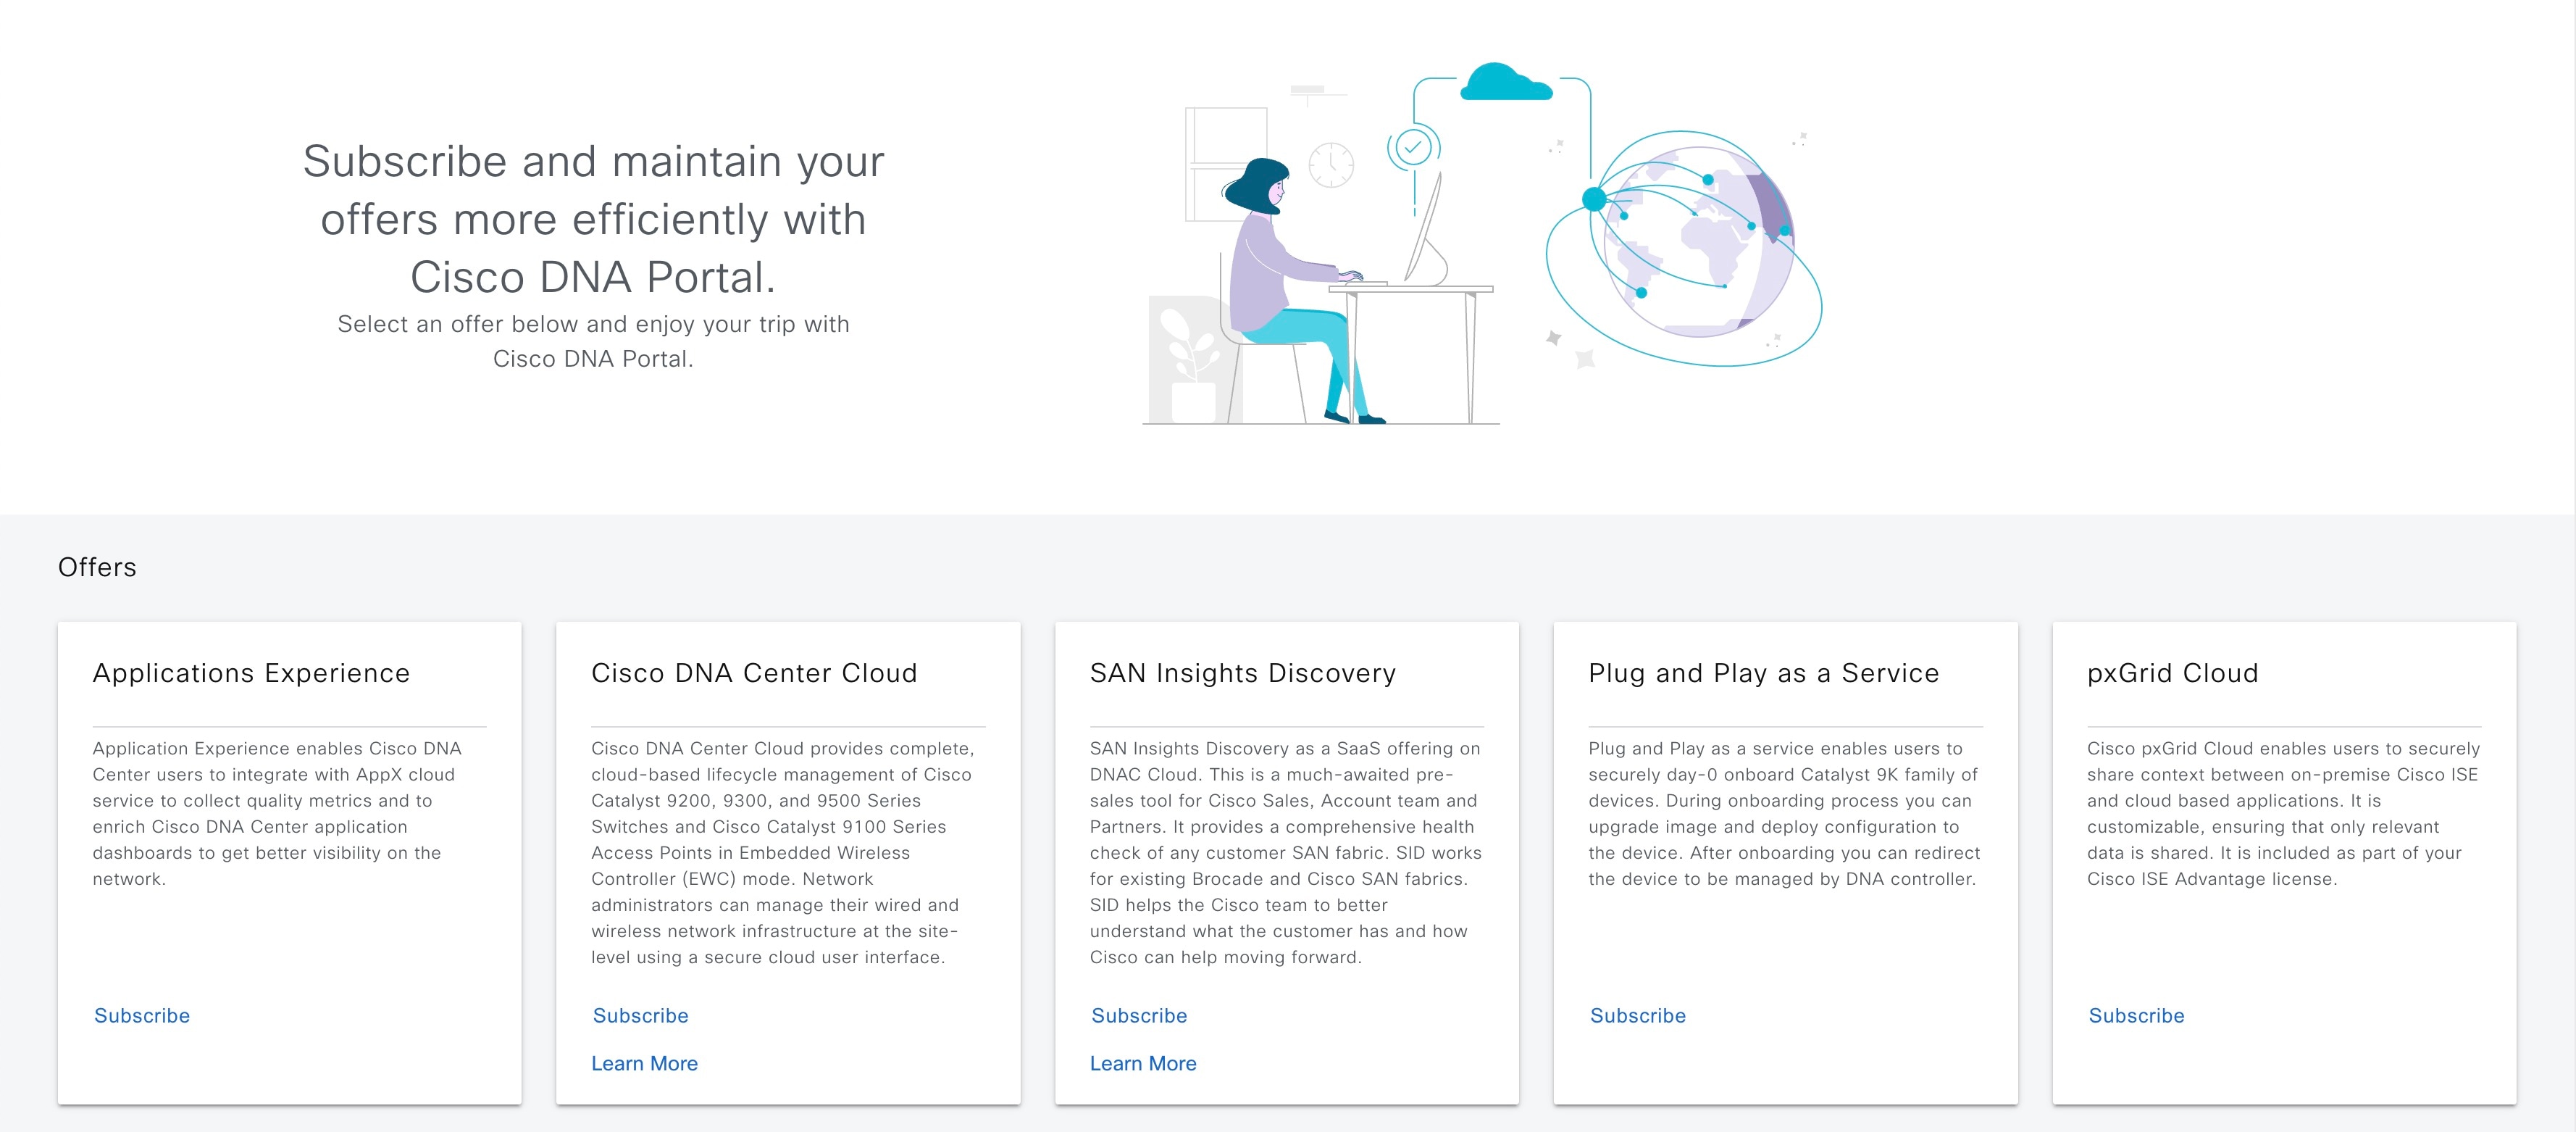This screenshot has width=2576, height=1132.
Task: Open Learn More for Cisco DNA Center Cloud
Action: tap(644, 1063)
